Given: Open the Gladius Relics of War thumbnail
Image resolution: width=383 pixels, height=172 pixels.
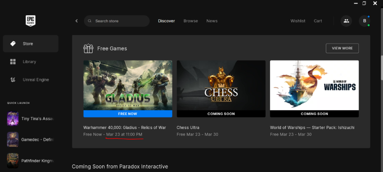Looking at the screenshot, I should (x=128, y=85).
